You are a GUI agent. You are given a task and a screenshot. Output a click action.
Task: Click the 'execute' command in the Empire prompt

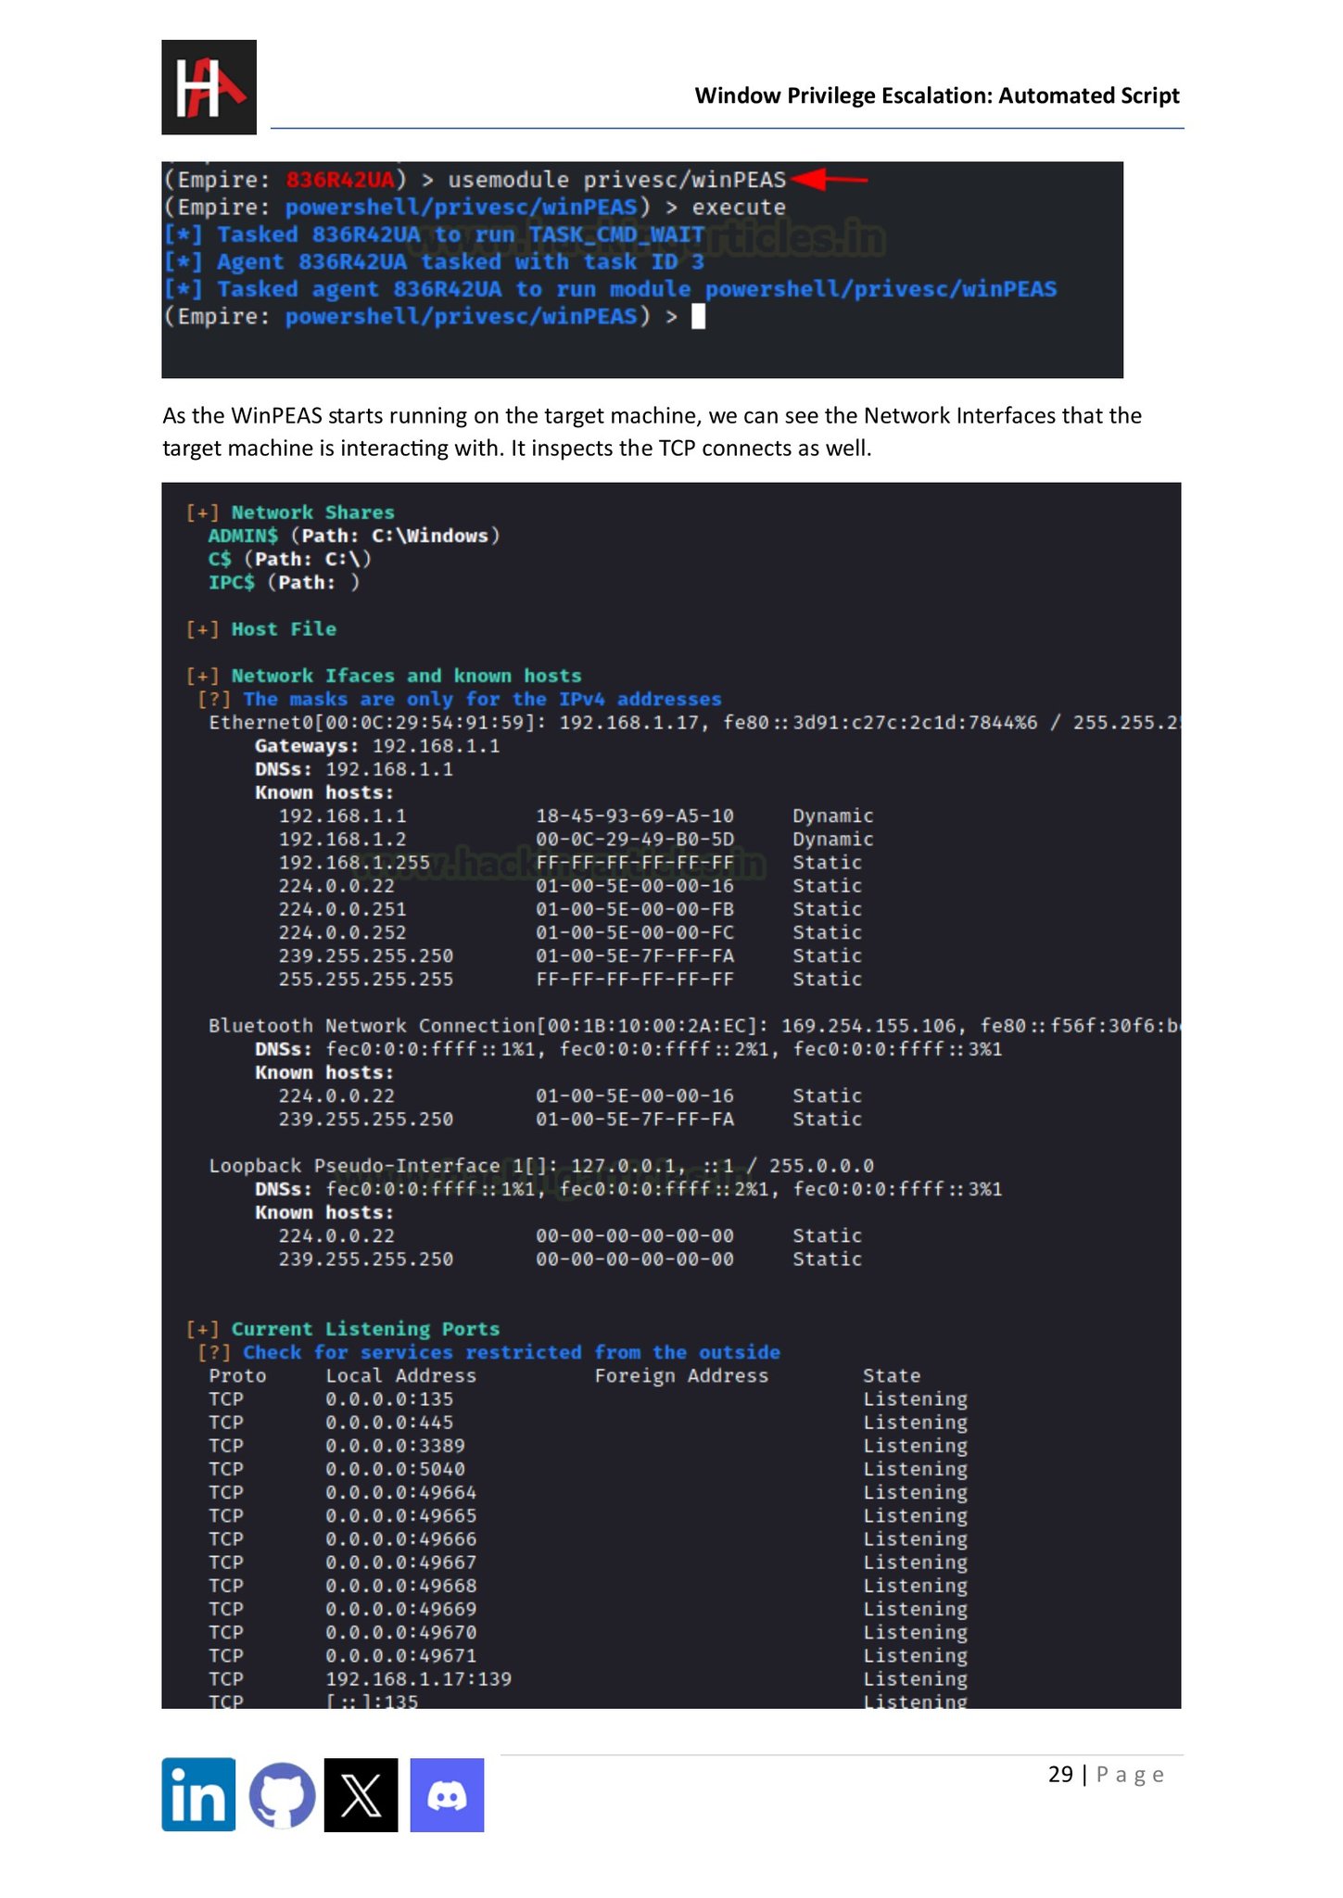click(x=739, y=208)
